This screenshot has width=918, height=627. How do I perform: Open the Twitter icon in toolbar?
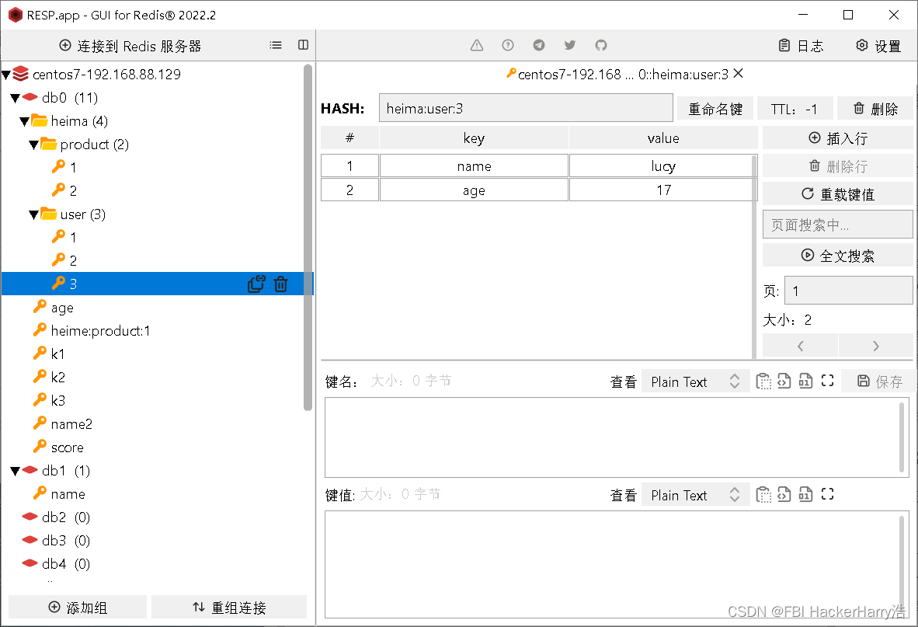569,45
